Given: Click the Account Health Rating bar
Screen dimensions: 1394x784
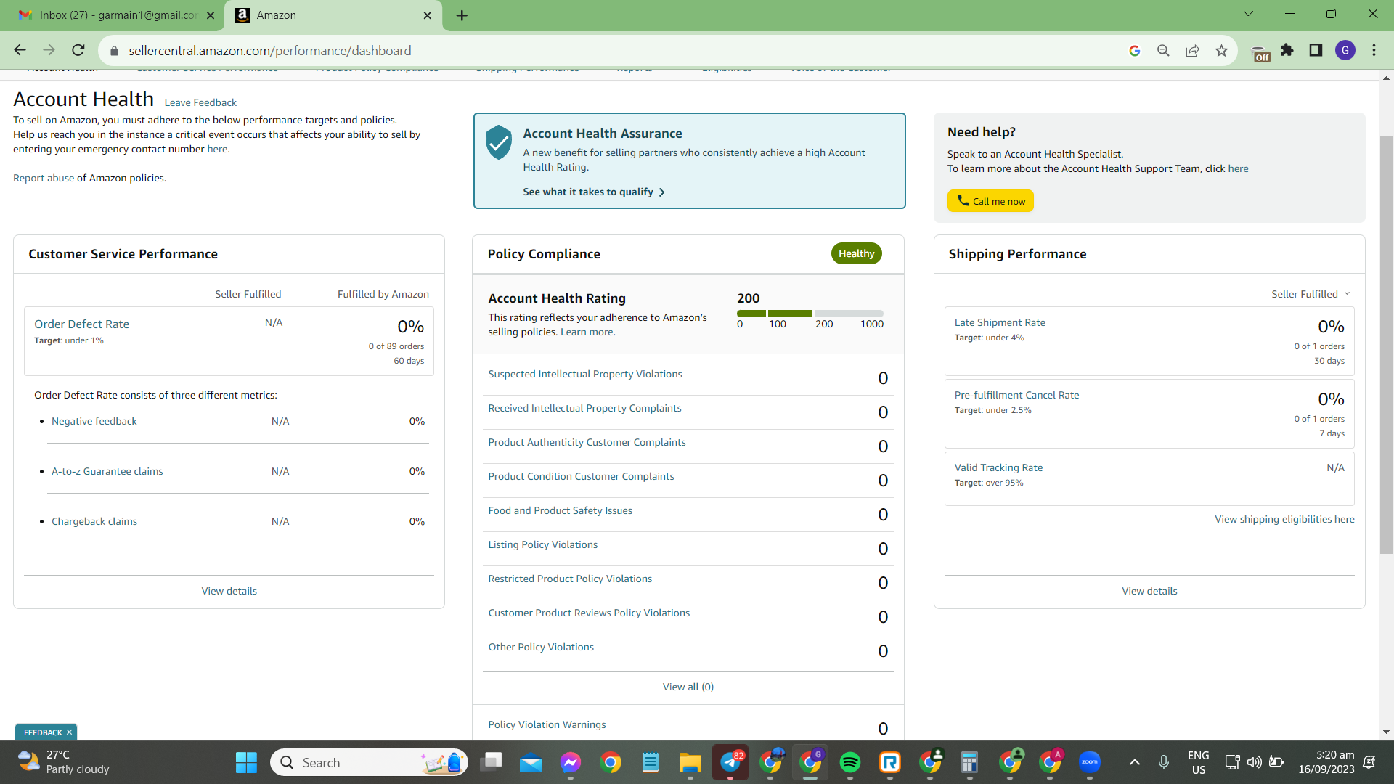Looking at the screenshot, I should (x=810, y=314).
